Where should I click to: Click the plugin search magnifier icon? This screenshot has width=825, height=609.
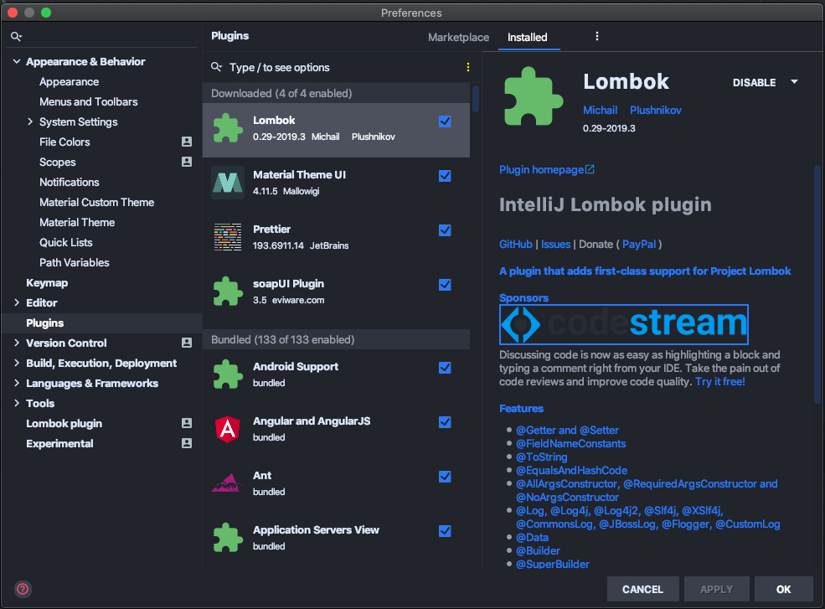tap(216, 67)
